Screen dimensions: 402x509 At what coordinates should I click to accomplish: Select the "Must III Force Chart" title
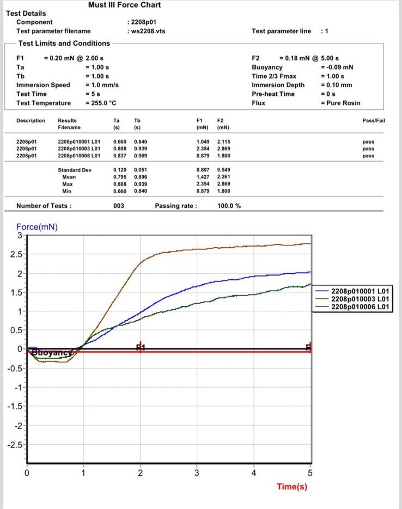click(124, 5)
